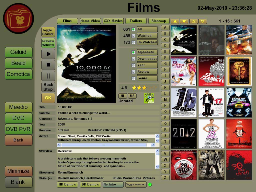Select the 1408 movie poster

[x=239, y=71]
